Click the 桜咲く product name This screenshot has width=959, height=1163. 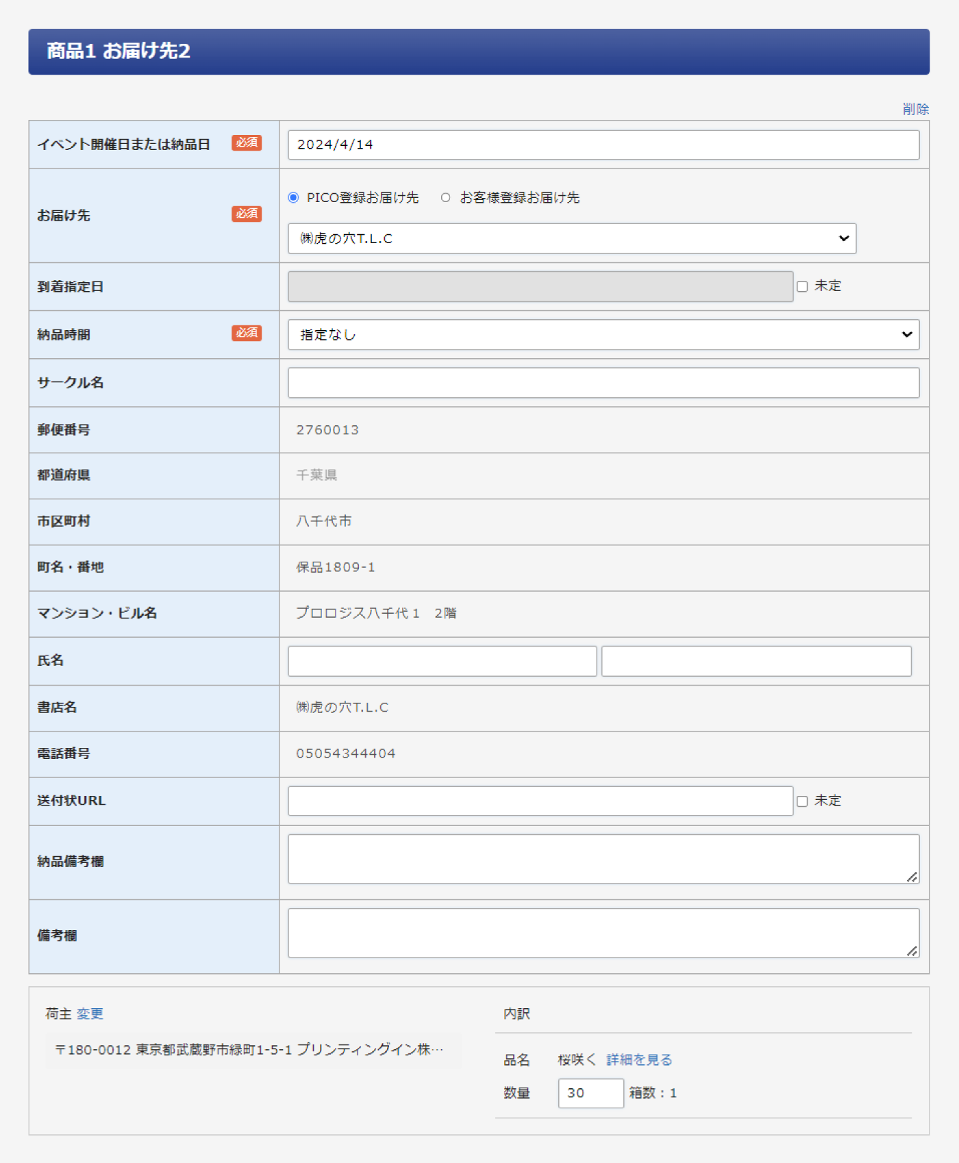(577, 1060)
